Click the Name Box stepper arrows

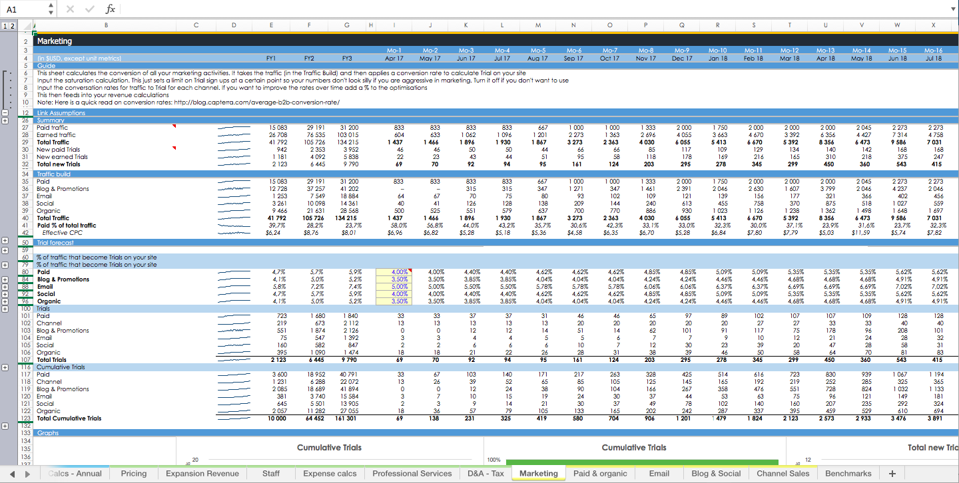(x=51, y=9)
